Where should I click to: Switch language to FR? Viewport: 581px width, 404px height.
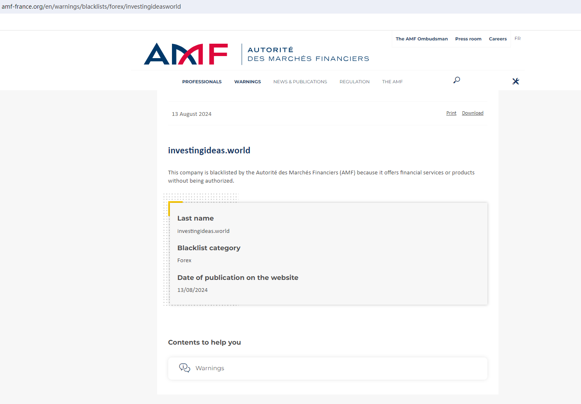click(x=517, y=38)
